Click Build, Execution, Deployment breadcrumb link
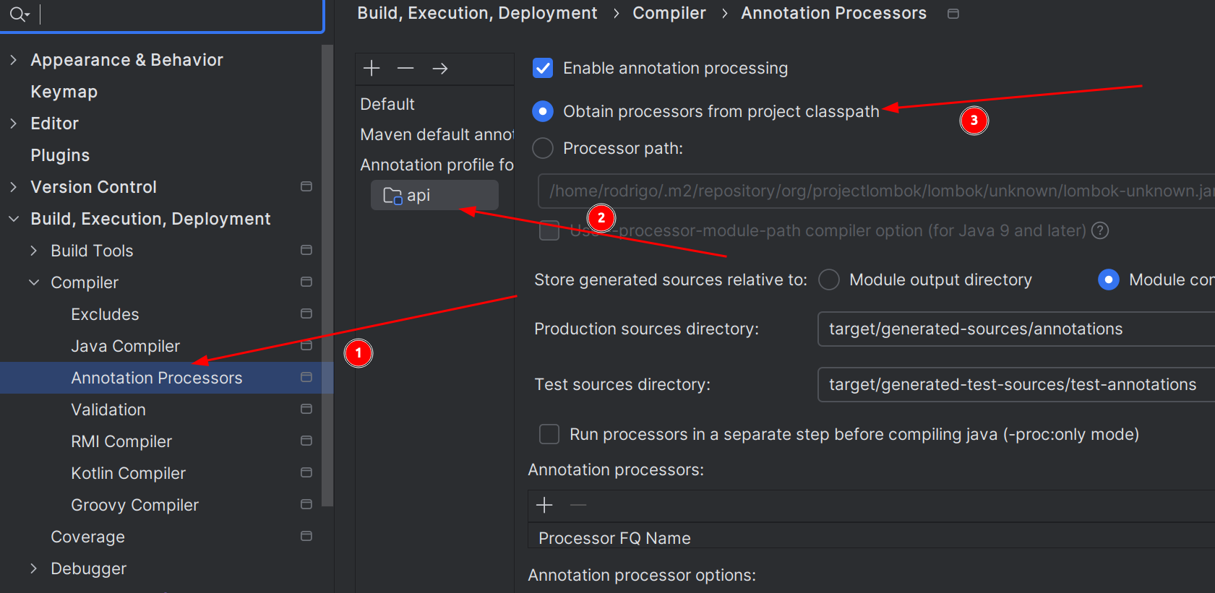Image resolution: width=1215 pixels, height=593 pixels. [x=477, y=13]
